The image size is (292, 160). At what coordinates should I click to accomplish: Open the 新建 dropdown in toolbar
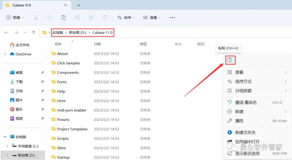point(15,18)
